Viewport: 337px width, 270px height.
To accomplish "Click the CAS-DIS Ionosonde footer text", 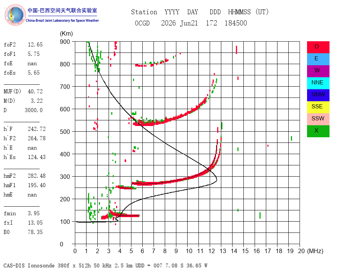I will tap(29, 265).
